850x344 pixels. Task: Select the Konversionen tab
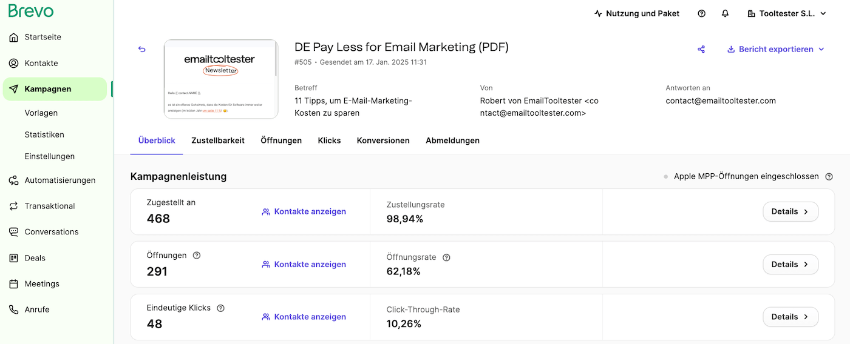[x=383, y=141]
